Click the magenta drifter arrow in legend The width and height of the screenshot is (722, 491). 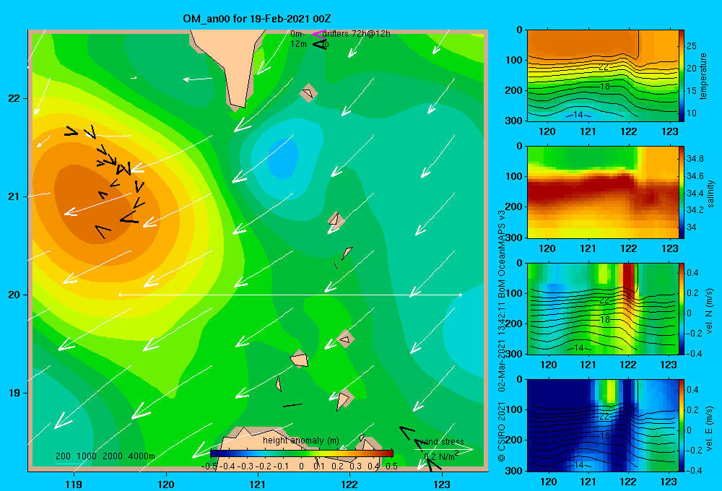coord(318,34)
